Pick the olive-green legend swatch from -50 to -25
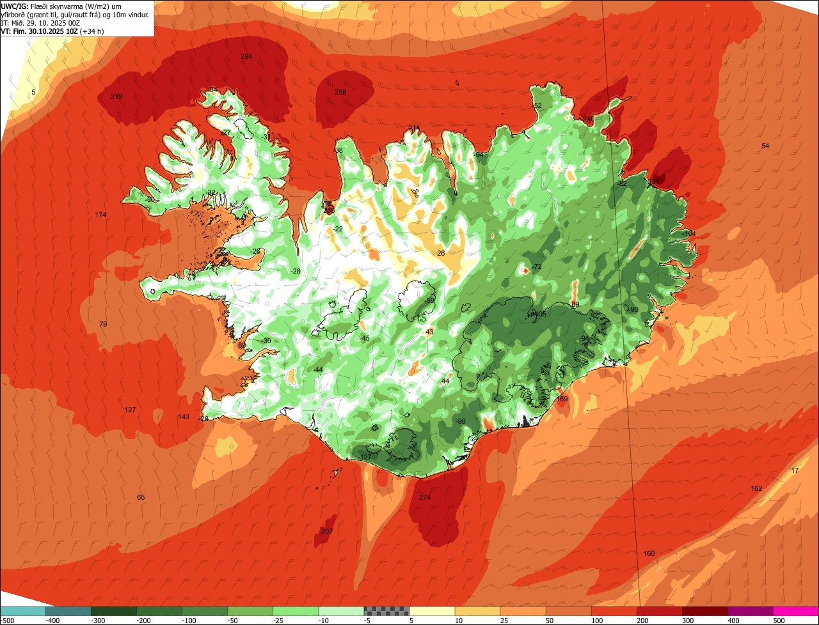The height and width of the screenshot is (625, 819). tap(250, 611)
